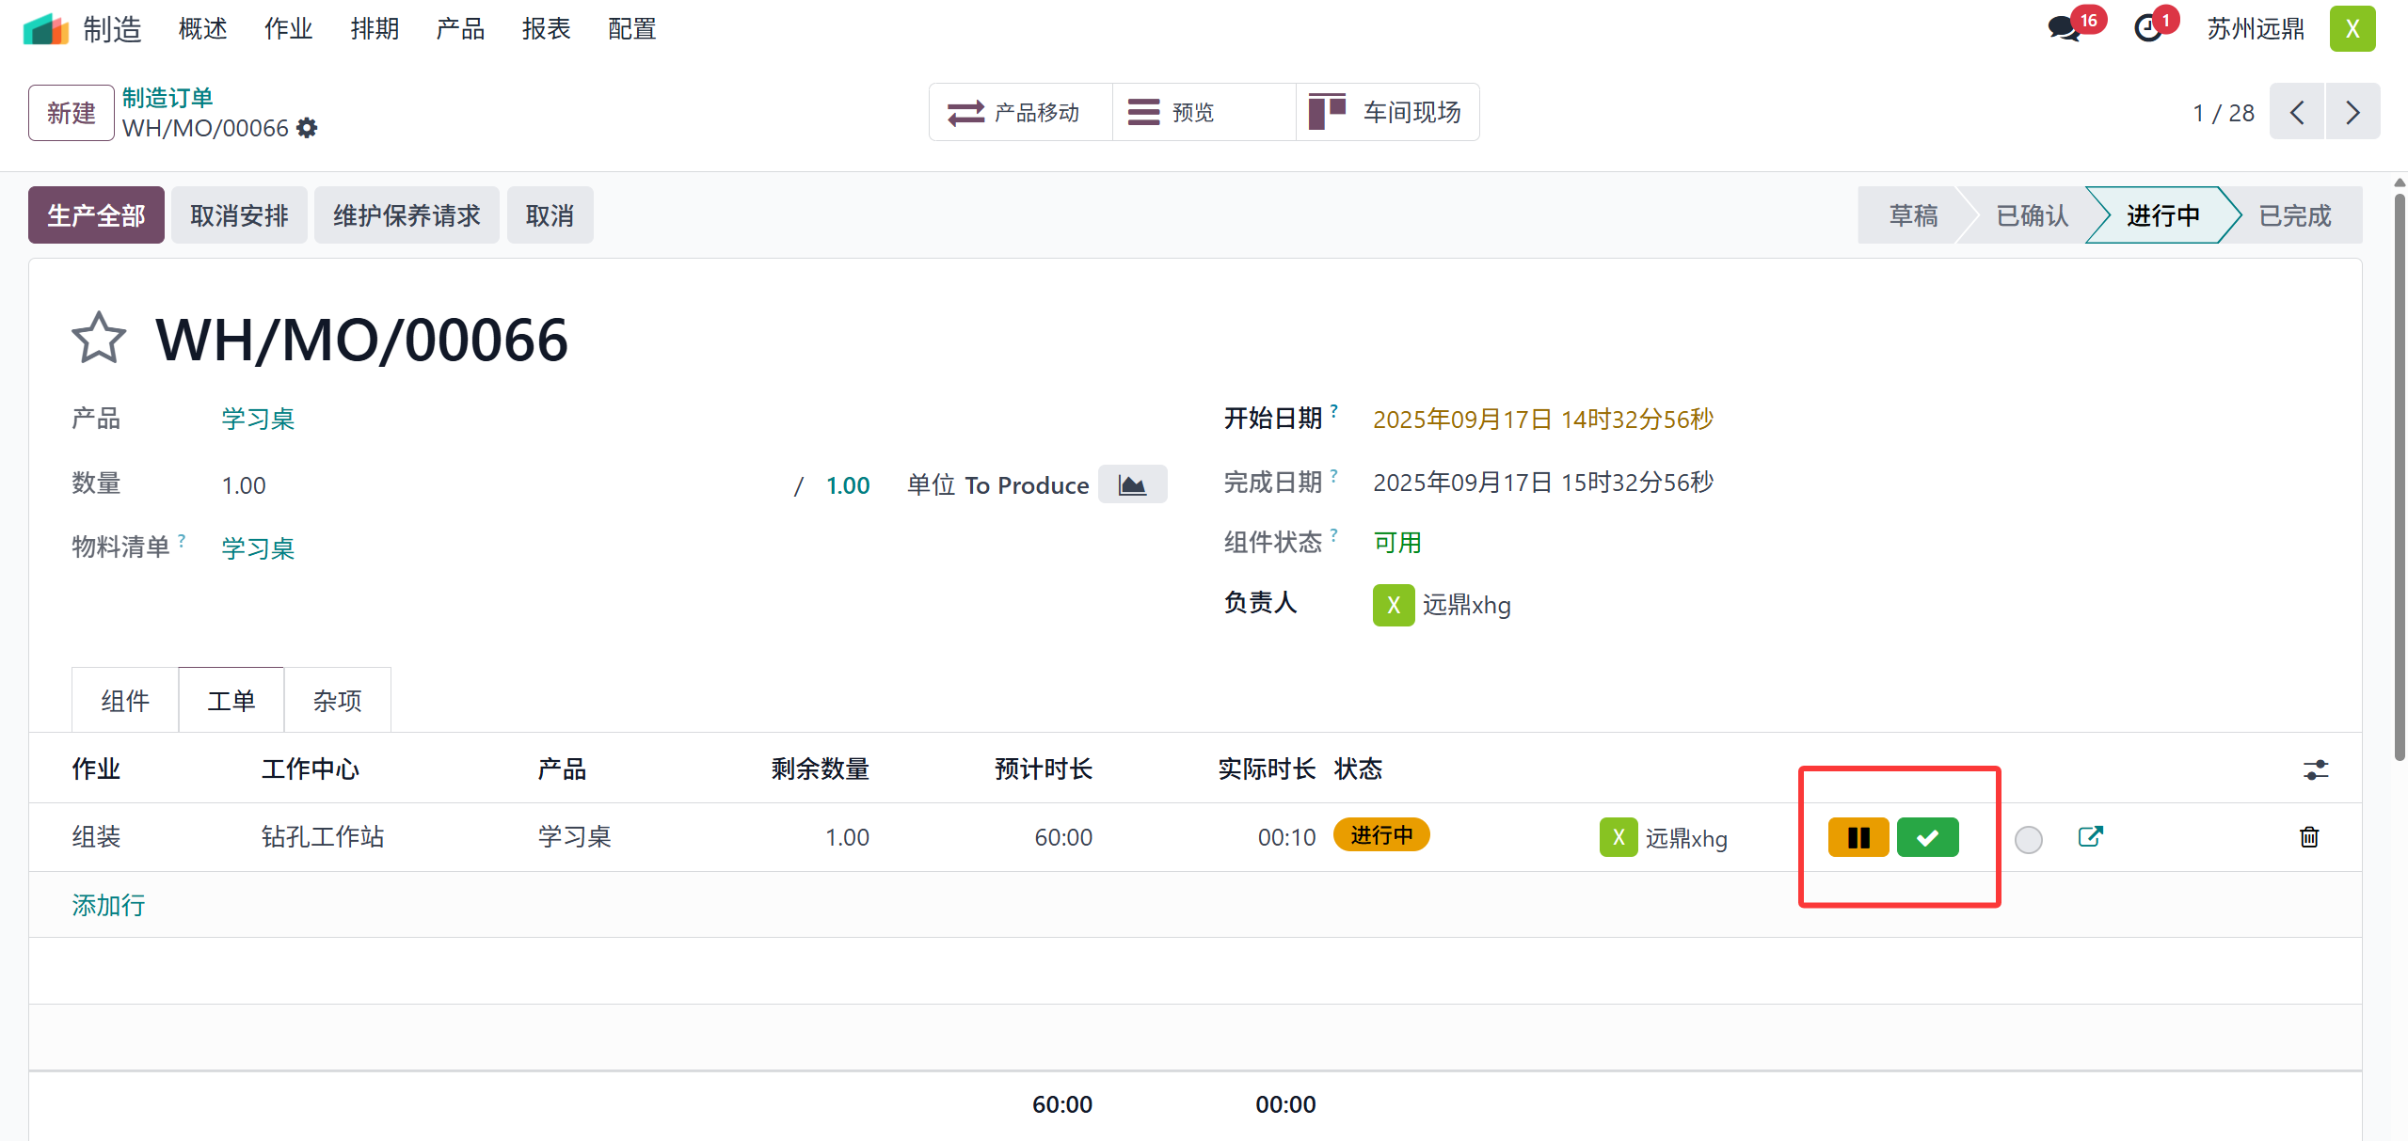
Task: Select the 已完成 status stage
Action: pyautogui.click(x=2294, y=215)
